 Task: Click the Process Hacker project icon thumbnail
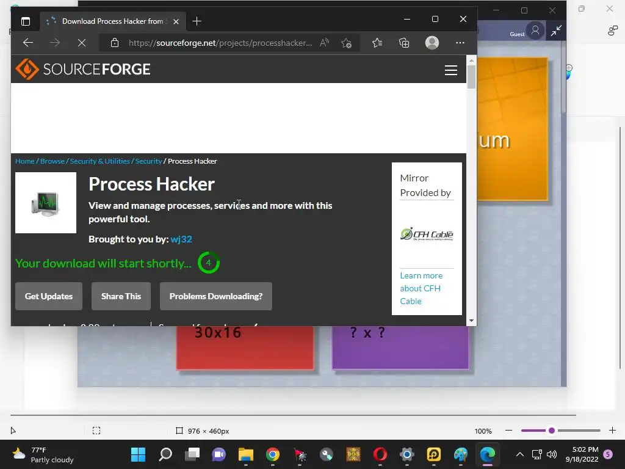click(x=46, y=203)
